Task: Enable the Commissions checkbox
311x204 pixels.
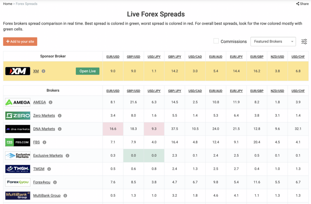Action: coord(216,41)
